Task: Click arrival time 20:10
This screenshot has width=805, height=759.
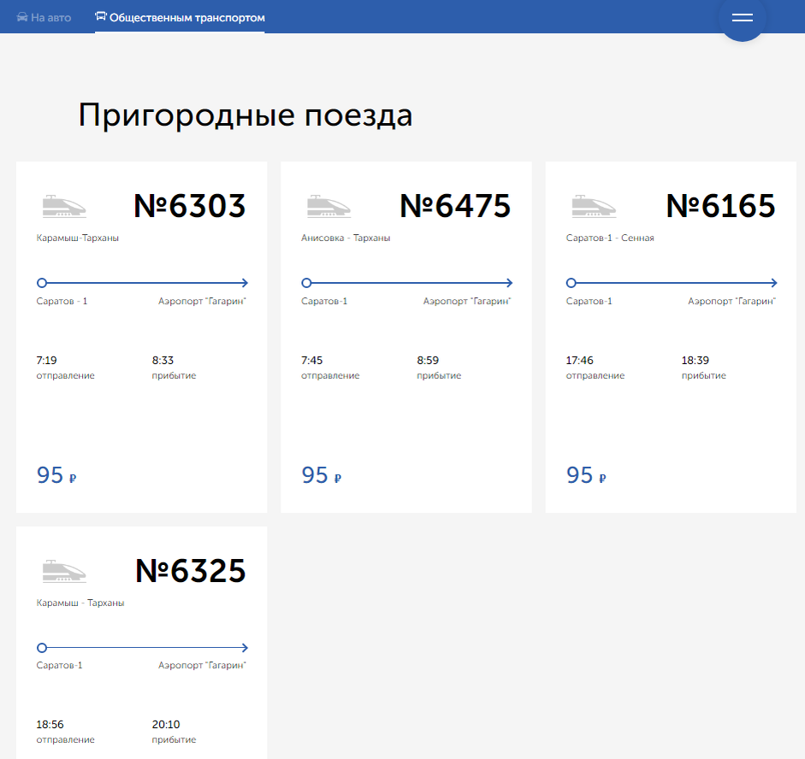Action: click(166, 724)
